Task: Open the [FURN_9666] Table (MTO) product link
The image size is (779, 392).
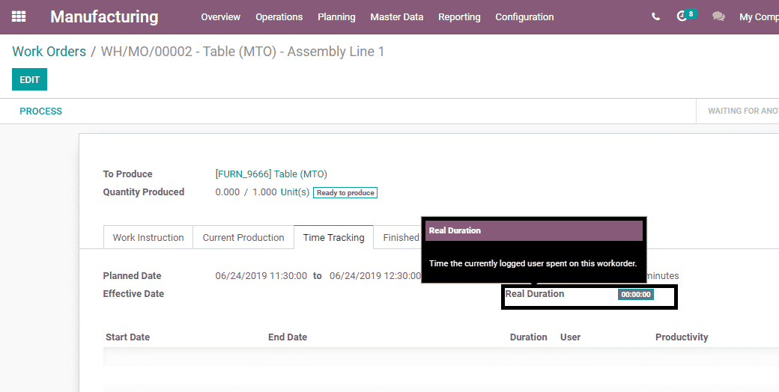Action: point(271,174)
